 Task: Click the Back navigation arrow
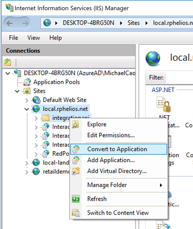pyautogui.click(x=9, y=23)
